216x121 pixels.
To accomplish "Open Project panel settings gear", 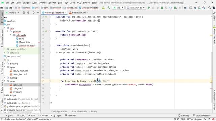I will pos(34,13).
